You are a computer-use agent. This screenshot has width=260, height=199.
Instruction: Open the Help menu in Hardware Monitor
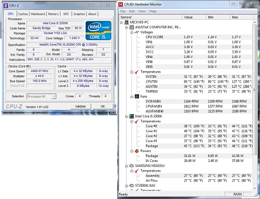click(x=153, y=11)
